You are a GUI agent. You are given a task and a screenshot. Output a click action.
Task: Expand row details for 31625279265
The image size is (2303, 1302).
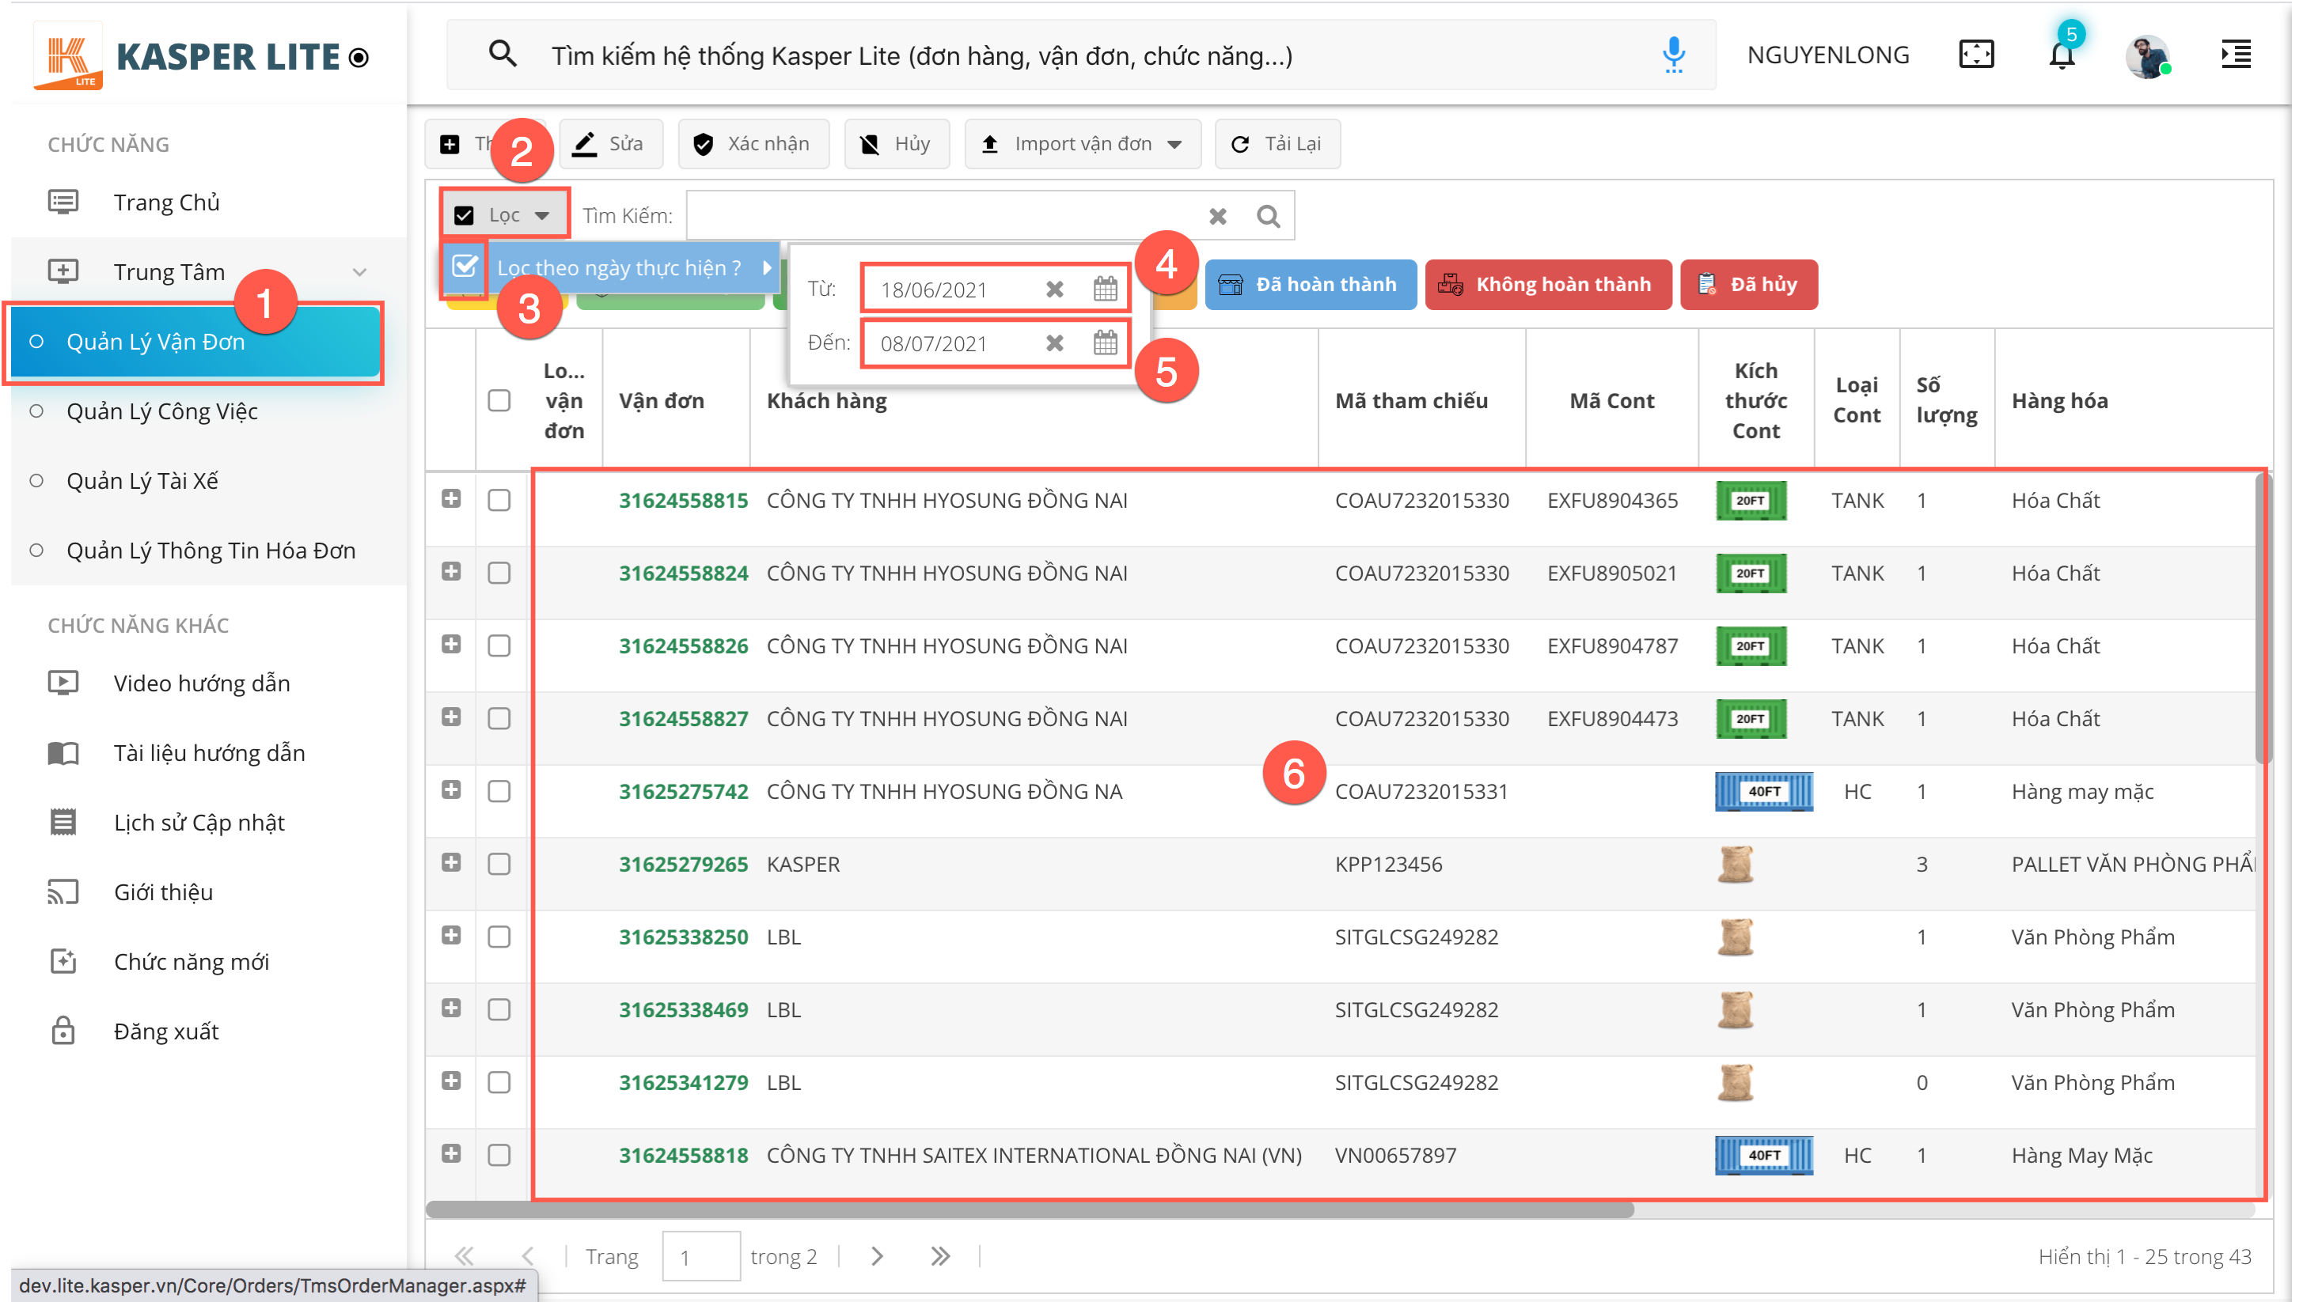(451, 863)
